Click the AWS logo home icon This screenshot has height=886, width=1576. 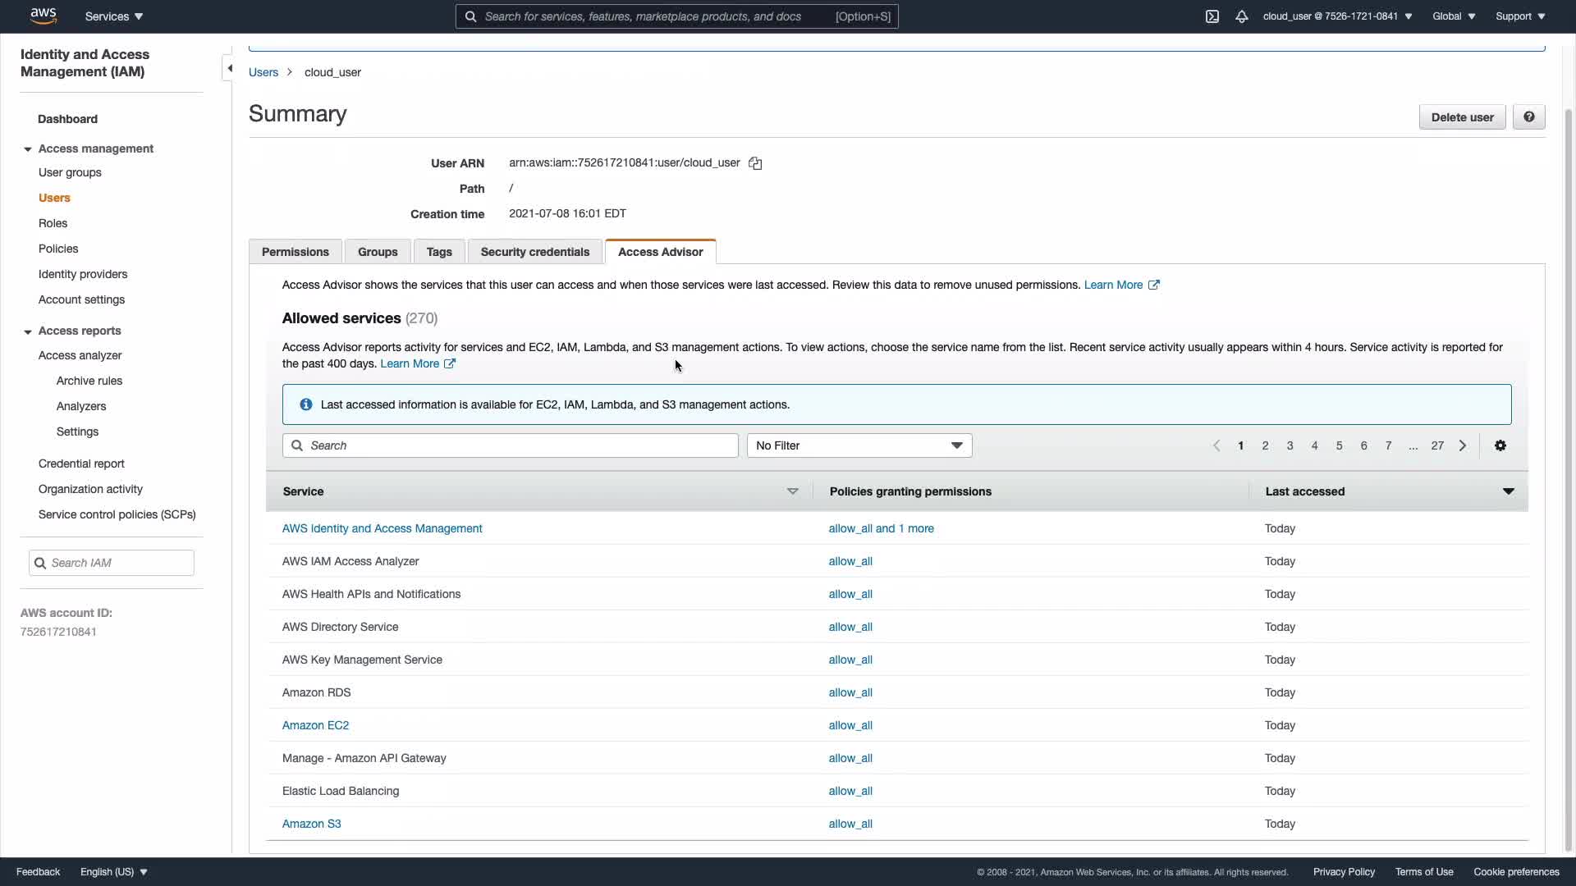(x=43, y=16)
